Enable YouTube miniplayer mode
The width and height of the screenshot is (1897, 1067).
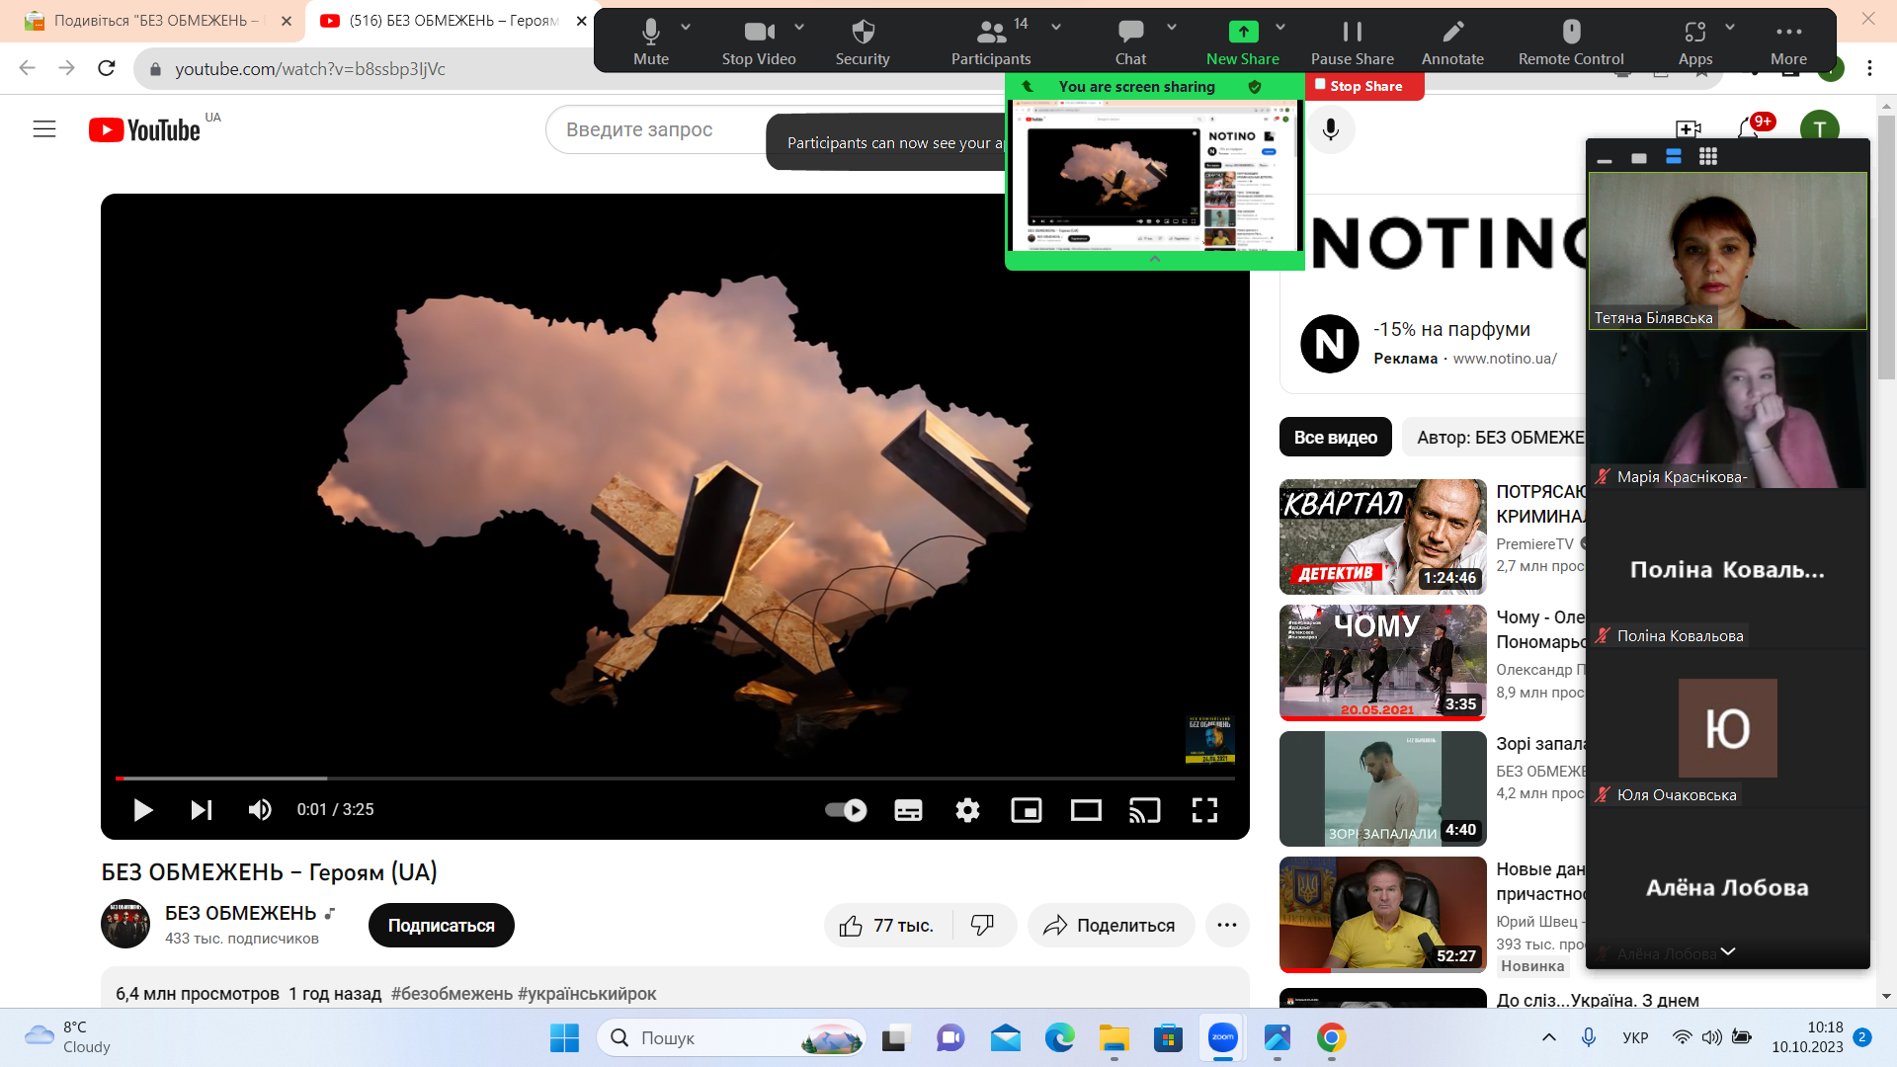pyautogui.click(x=1027, y=810)
